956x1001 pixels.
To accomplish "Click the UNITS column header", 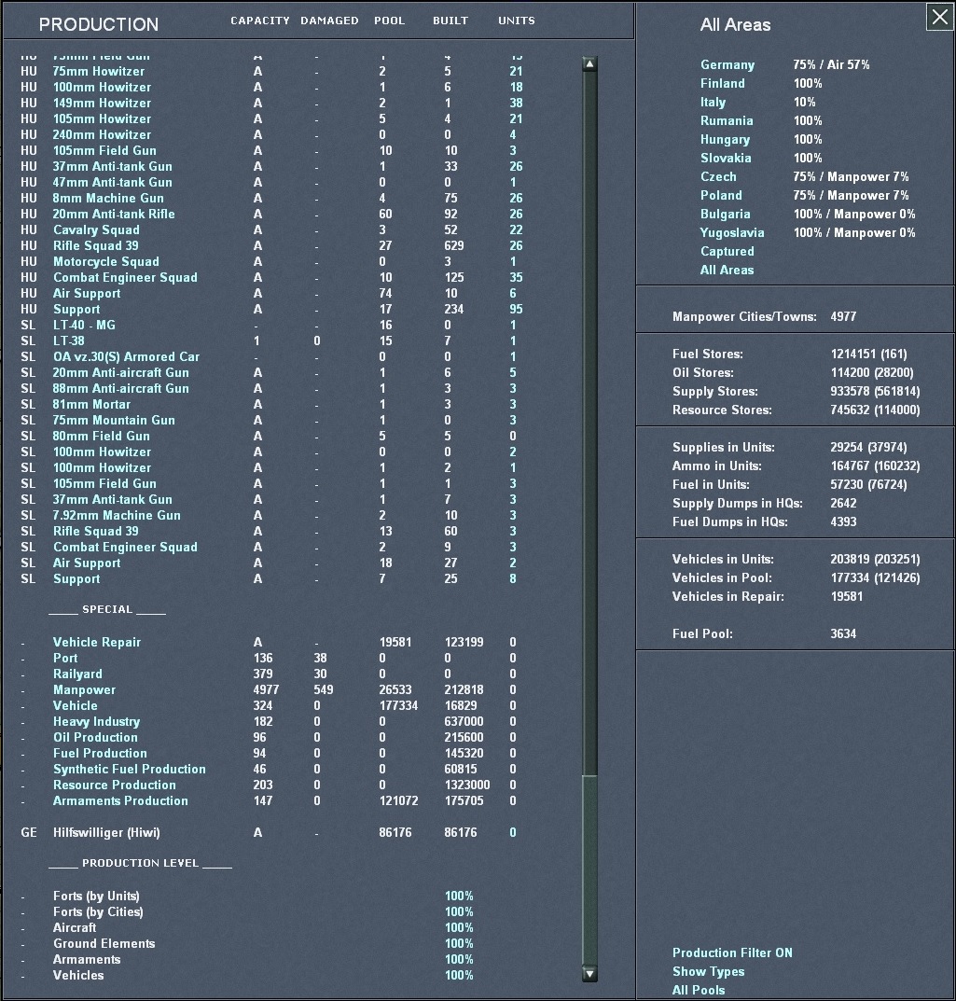I will [517, 21].
